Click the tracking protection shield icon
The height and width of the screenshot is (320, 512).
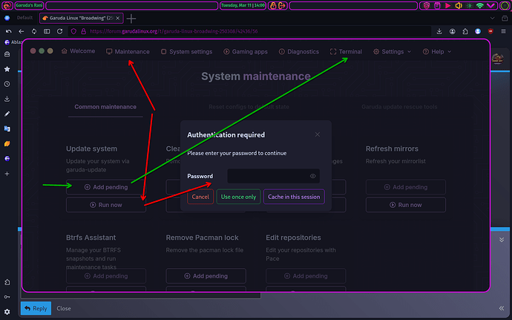(x=73, y=31)
